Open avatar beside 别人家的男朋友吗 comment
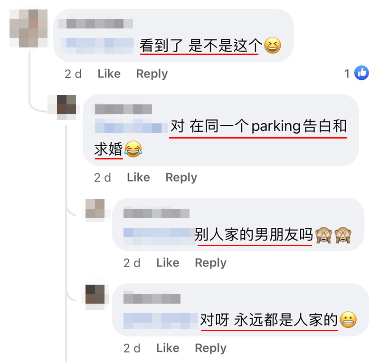 (x=95, y=209)
